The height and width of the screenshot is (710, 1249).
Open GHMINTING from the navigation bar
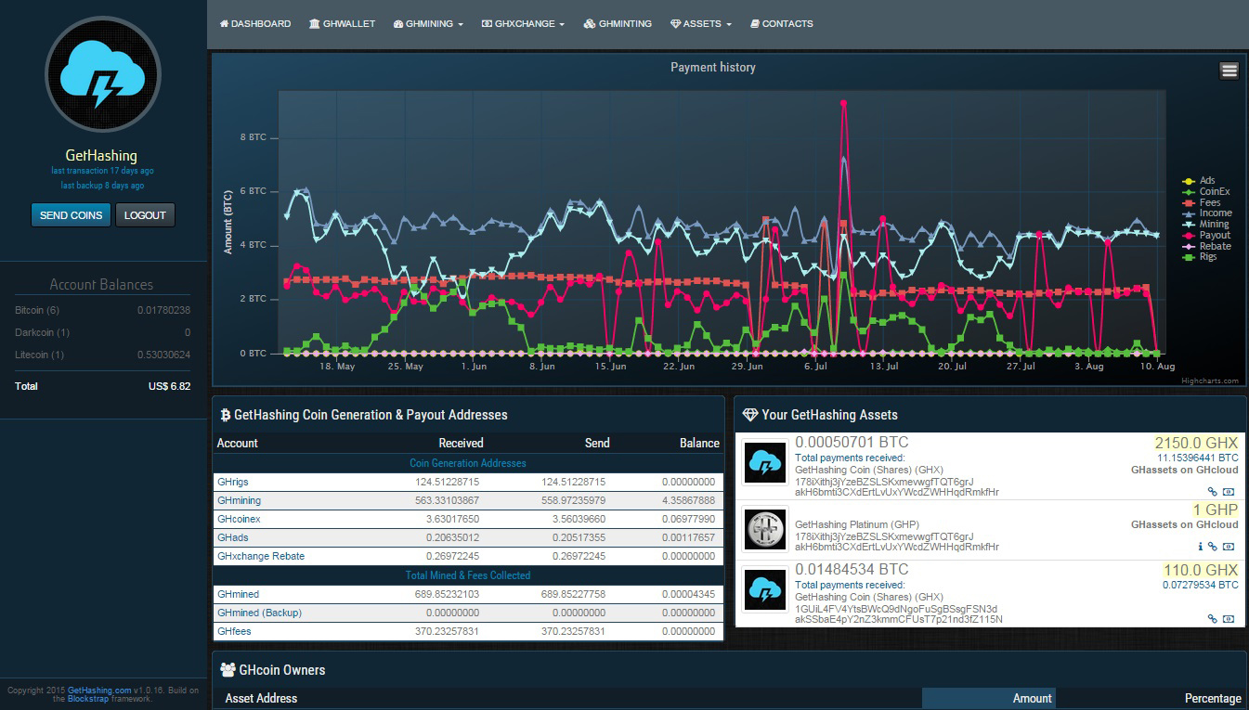click(618, 24)
